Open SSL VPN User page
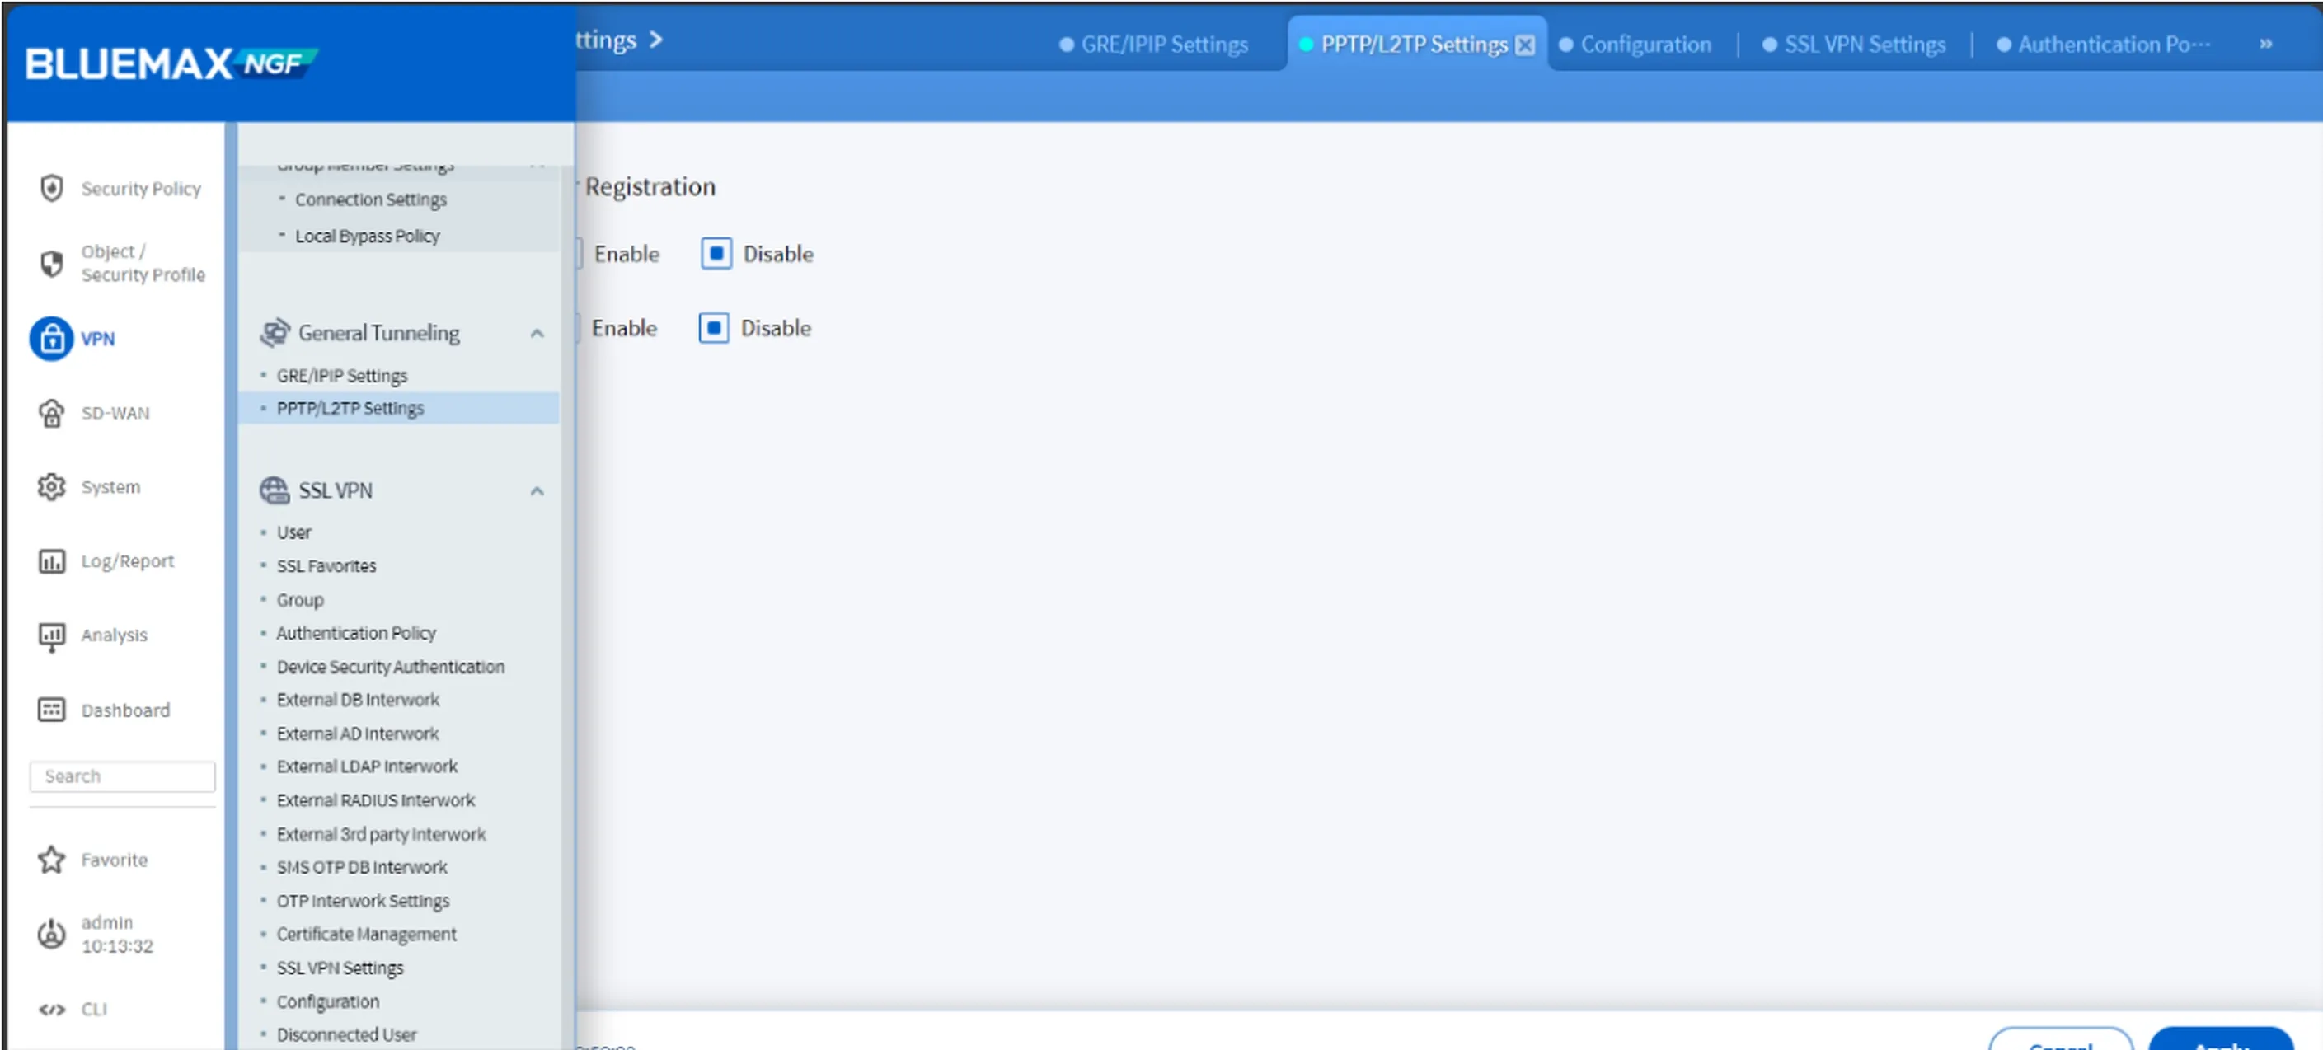The image size is (2323, 1050). [x=294, y=532]
